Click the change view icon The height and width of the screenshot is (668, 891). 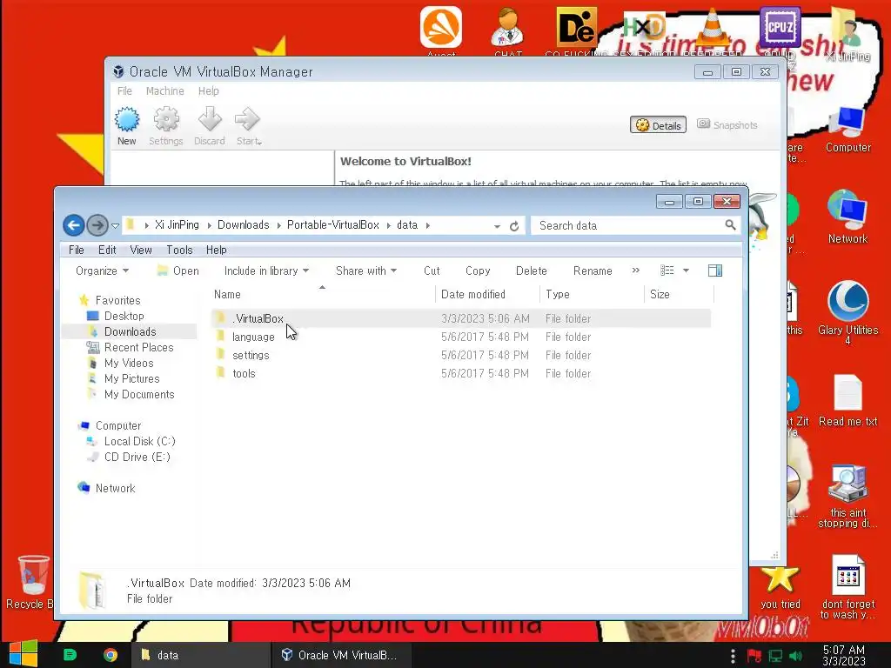(667, 271)
